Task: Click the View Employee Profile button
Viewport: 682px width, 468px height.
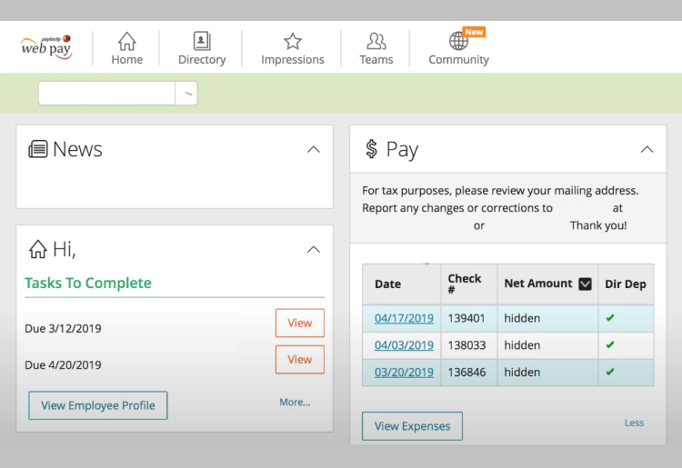Action: pos(98,405)
